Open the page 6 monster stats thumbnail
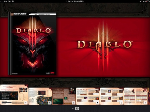 pos(136,96)
